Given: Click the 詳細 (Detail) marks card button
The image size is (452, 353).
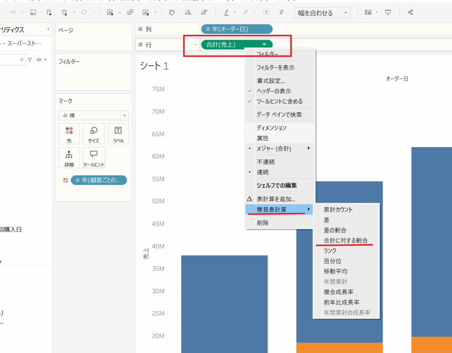Looking at the screenshot, I should (69, 158).
